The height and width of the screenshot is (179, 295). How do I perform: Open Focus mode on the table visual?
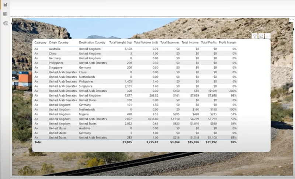click(x=261, y=36)
